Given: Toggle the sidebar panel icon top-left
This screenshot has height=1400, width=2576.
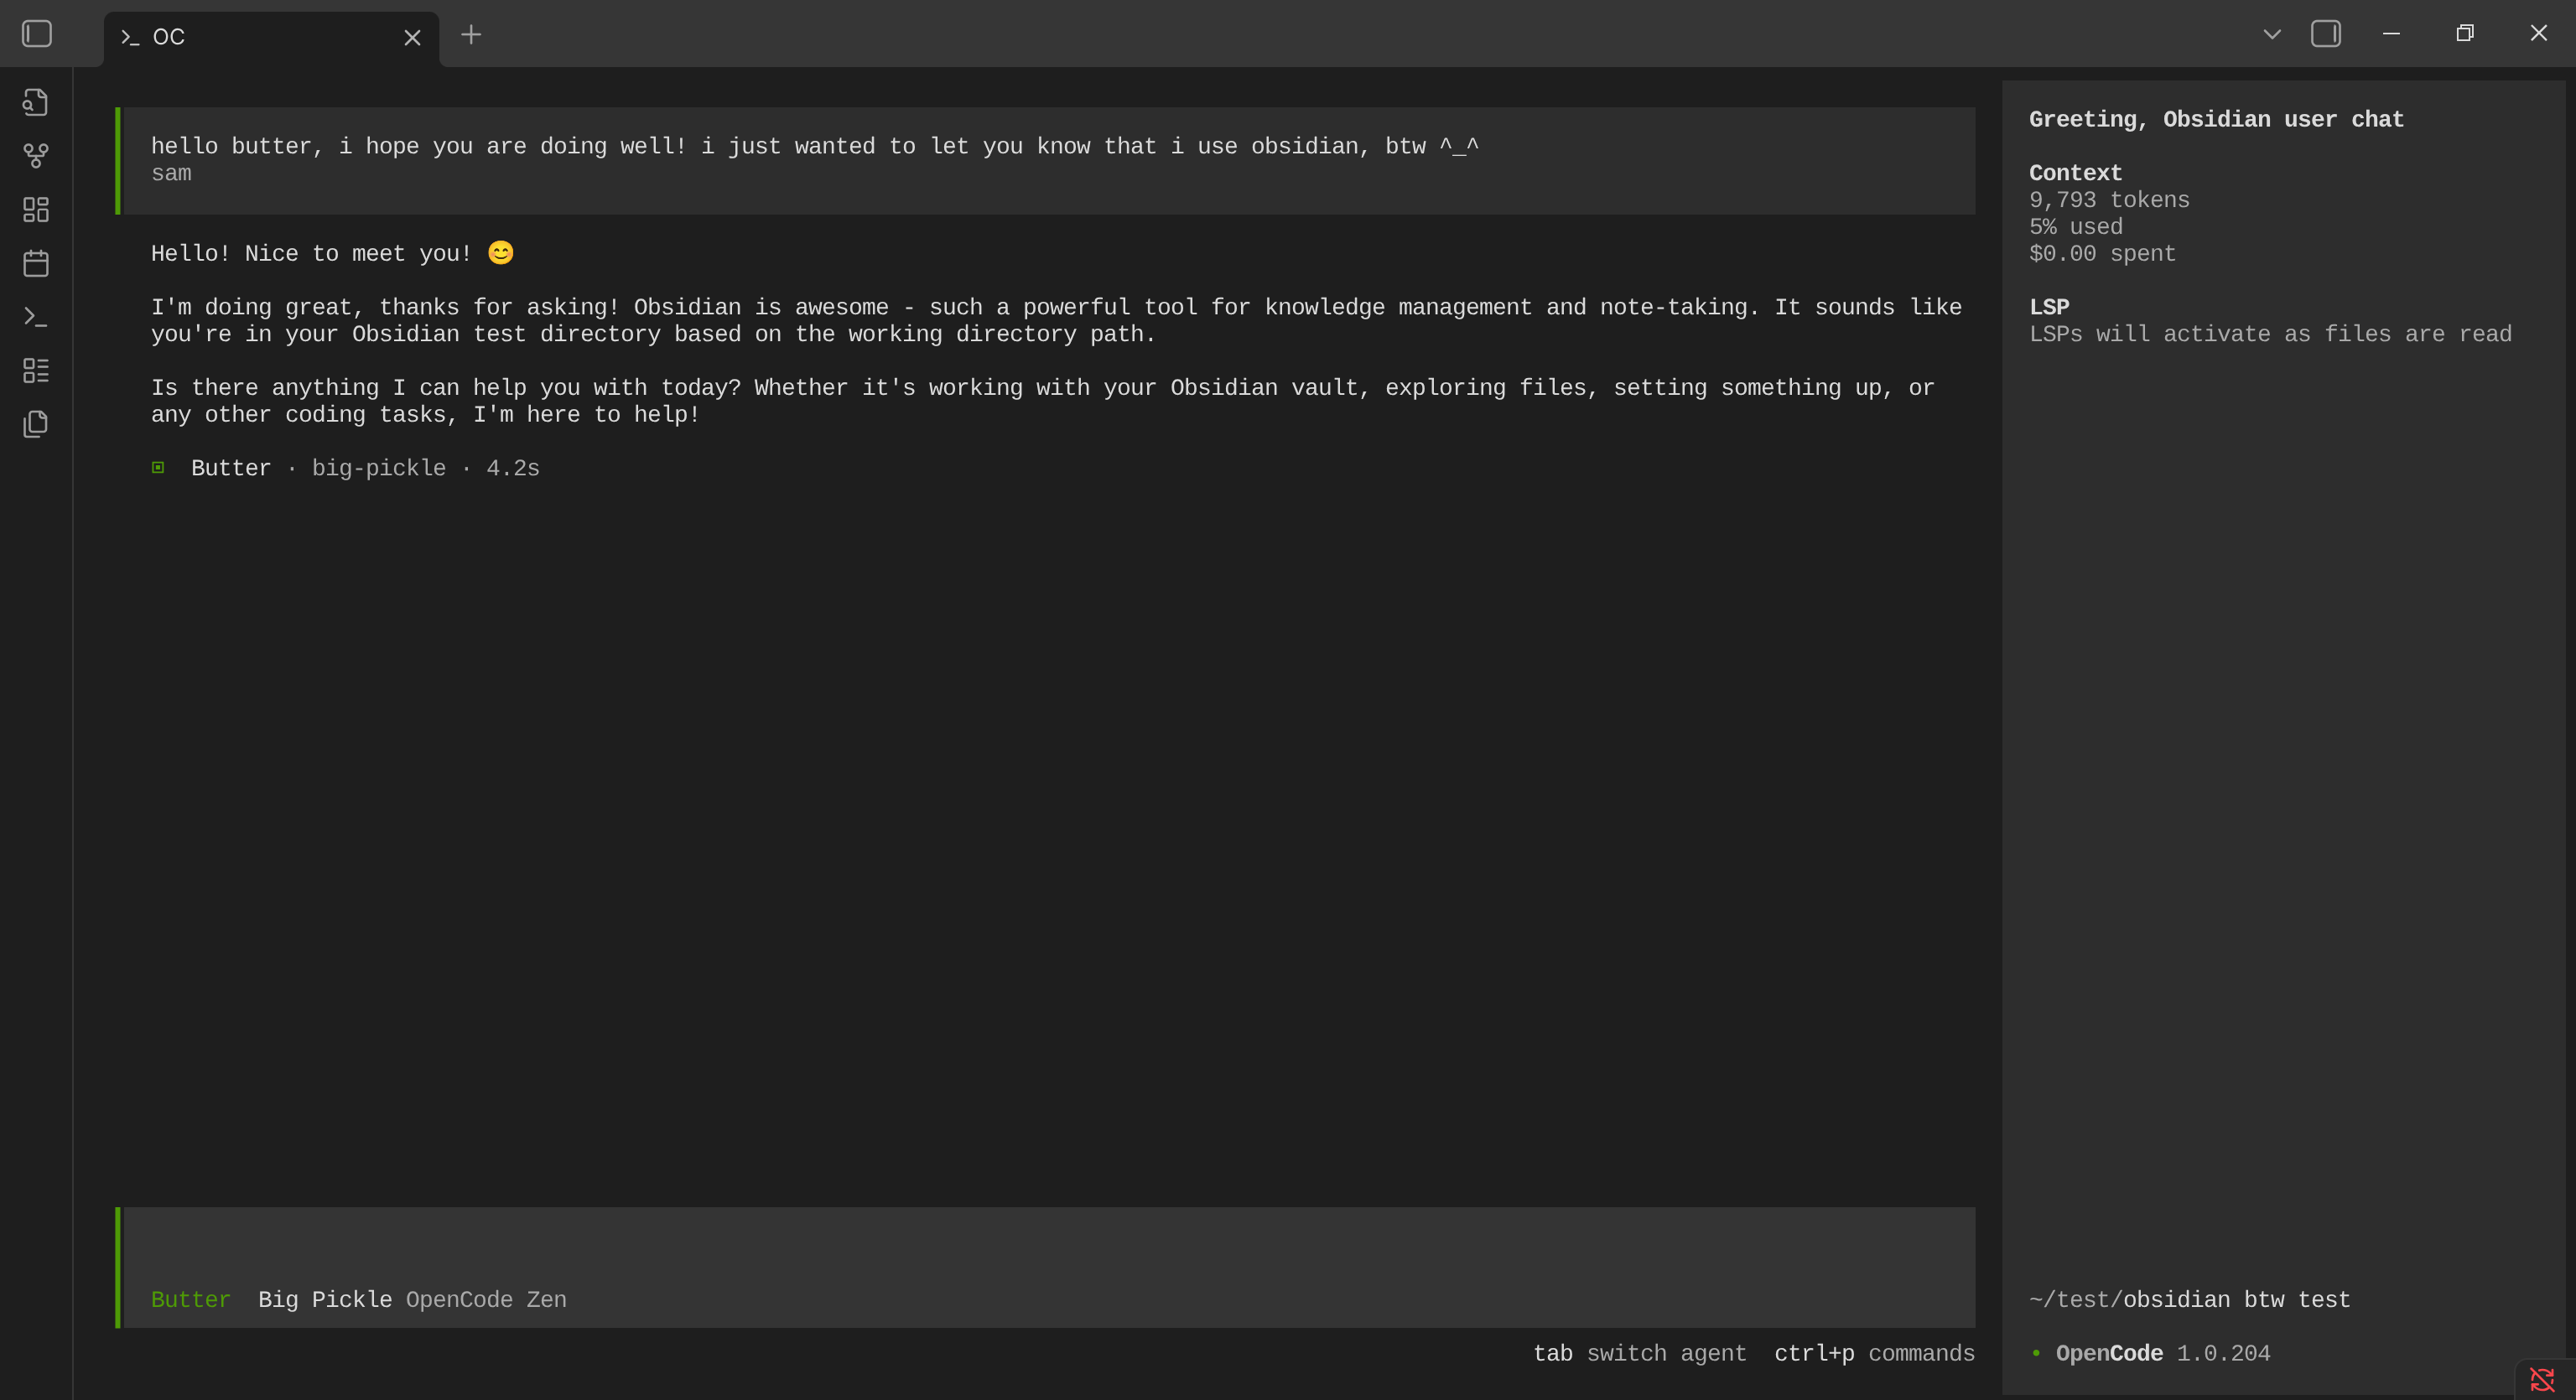Looking at the screenshot, I should coord(36,33).
